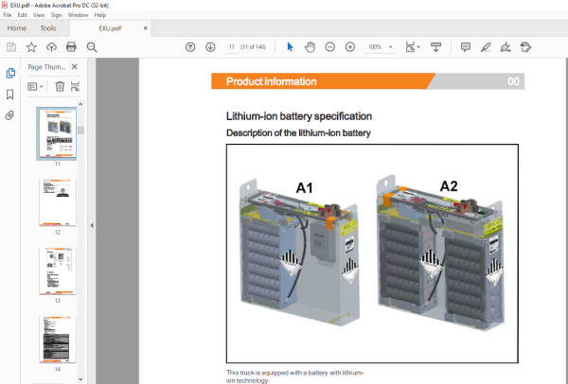Expand the thumbnail options menu dropdown

click(36, 86)
